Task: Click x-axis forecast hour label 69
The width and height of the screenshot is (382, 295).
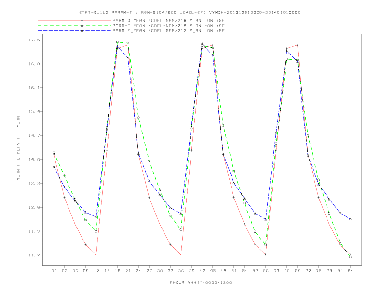Action: [298, 271]
